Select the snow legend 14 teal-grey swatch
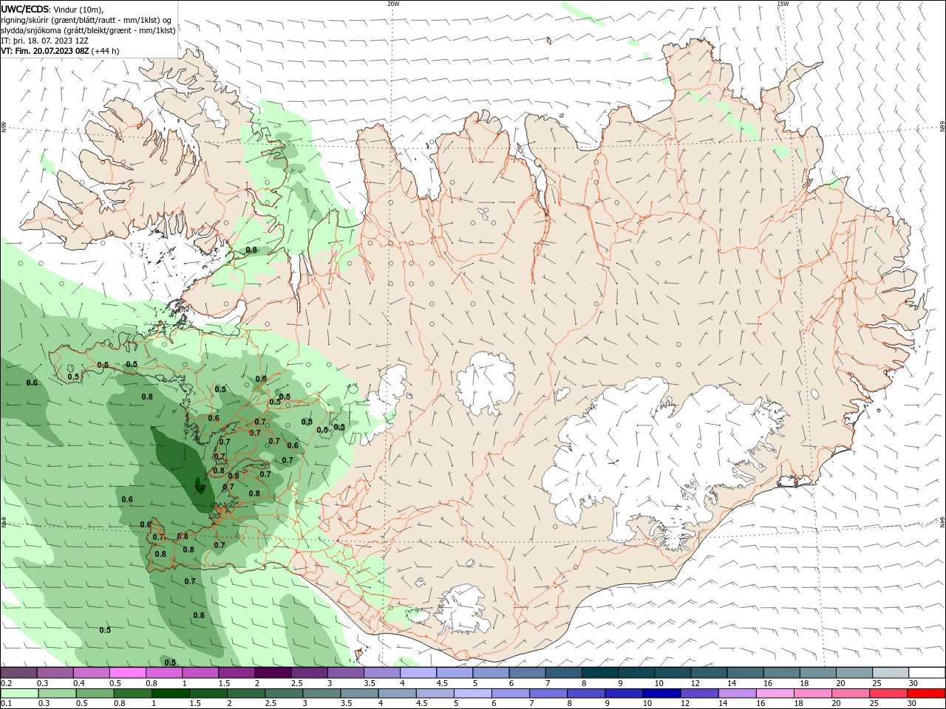 [x=745, y=673]
